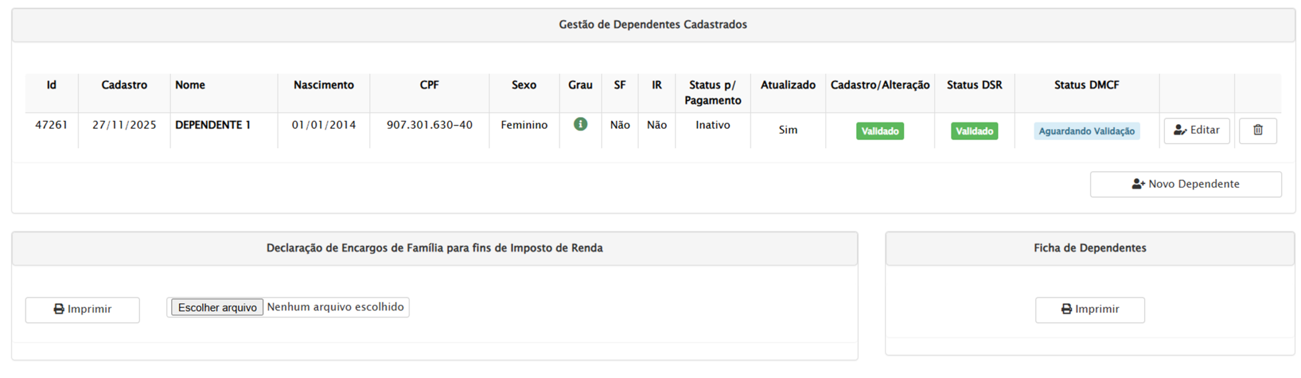Click the Nascimento column header
1301x378 pixels.
click(323, 85)
